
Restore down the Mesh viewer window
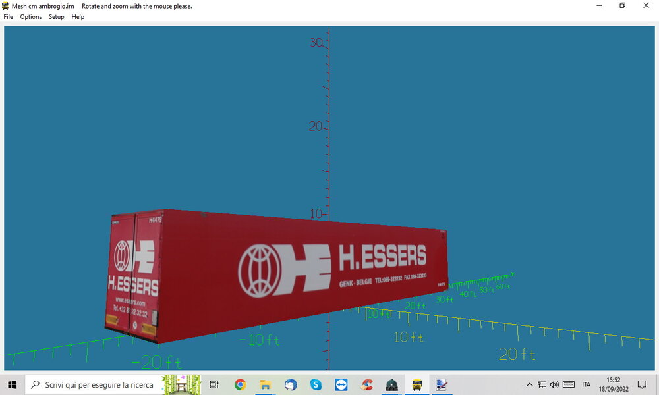click(623, 5)
